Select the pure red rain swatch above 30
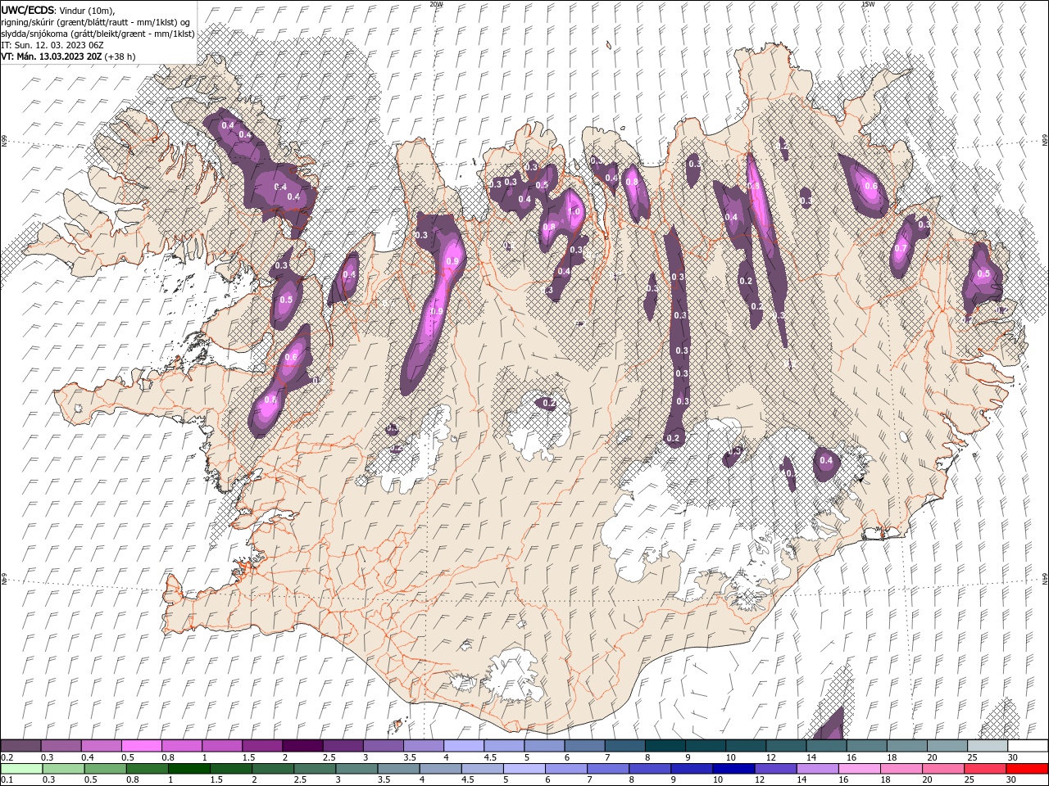The height and width of the screenshot is (786, 1049). coord(1027,768)
